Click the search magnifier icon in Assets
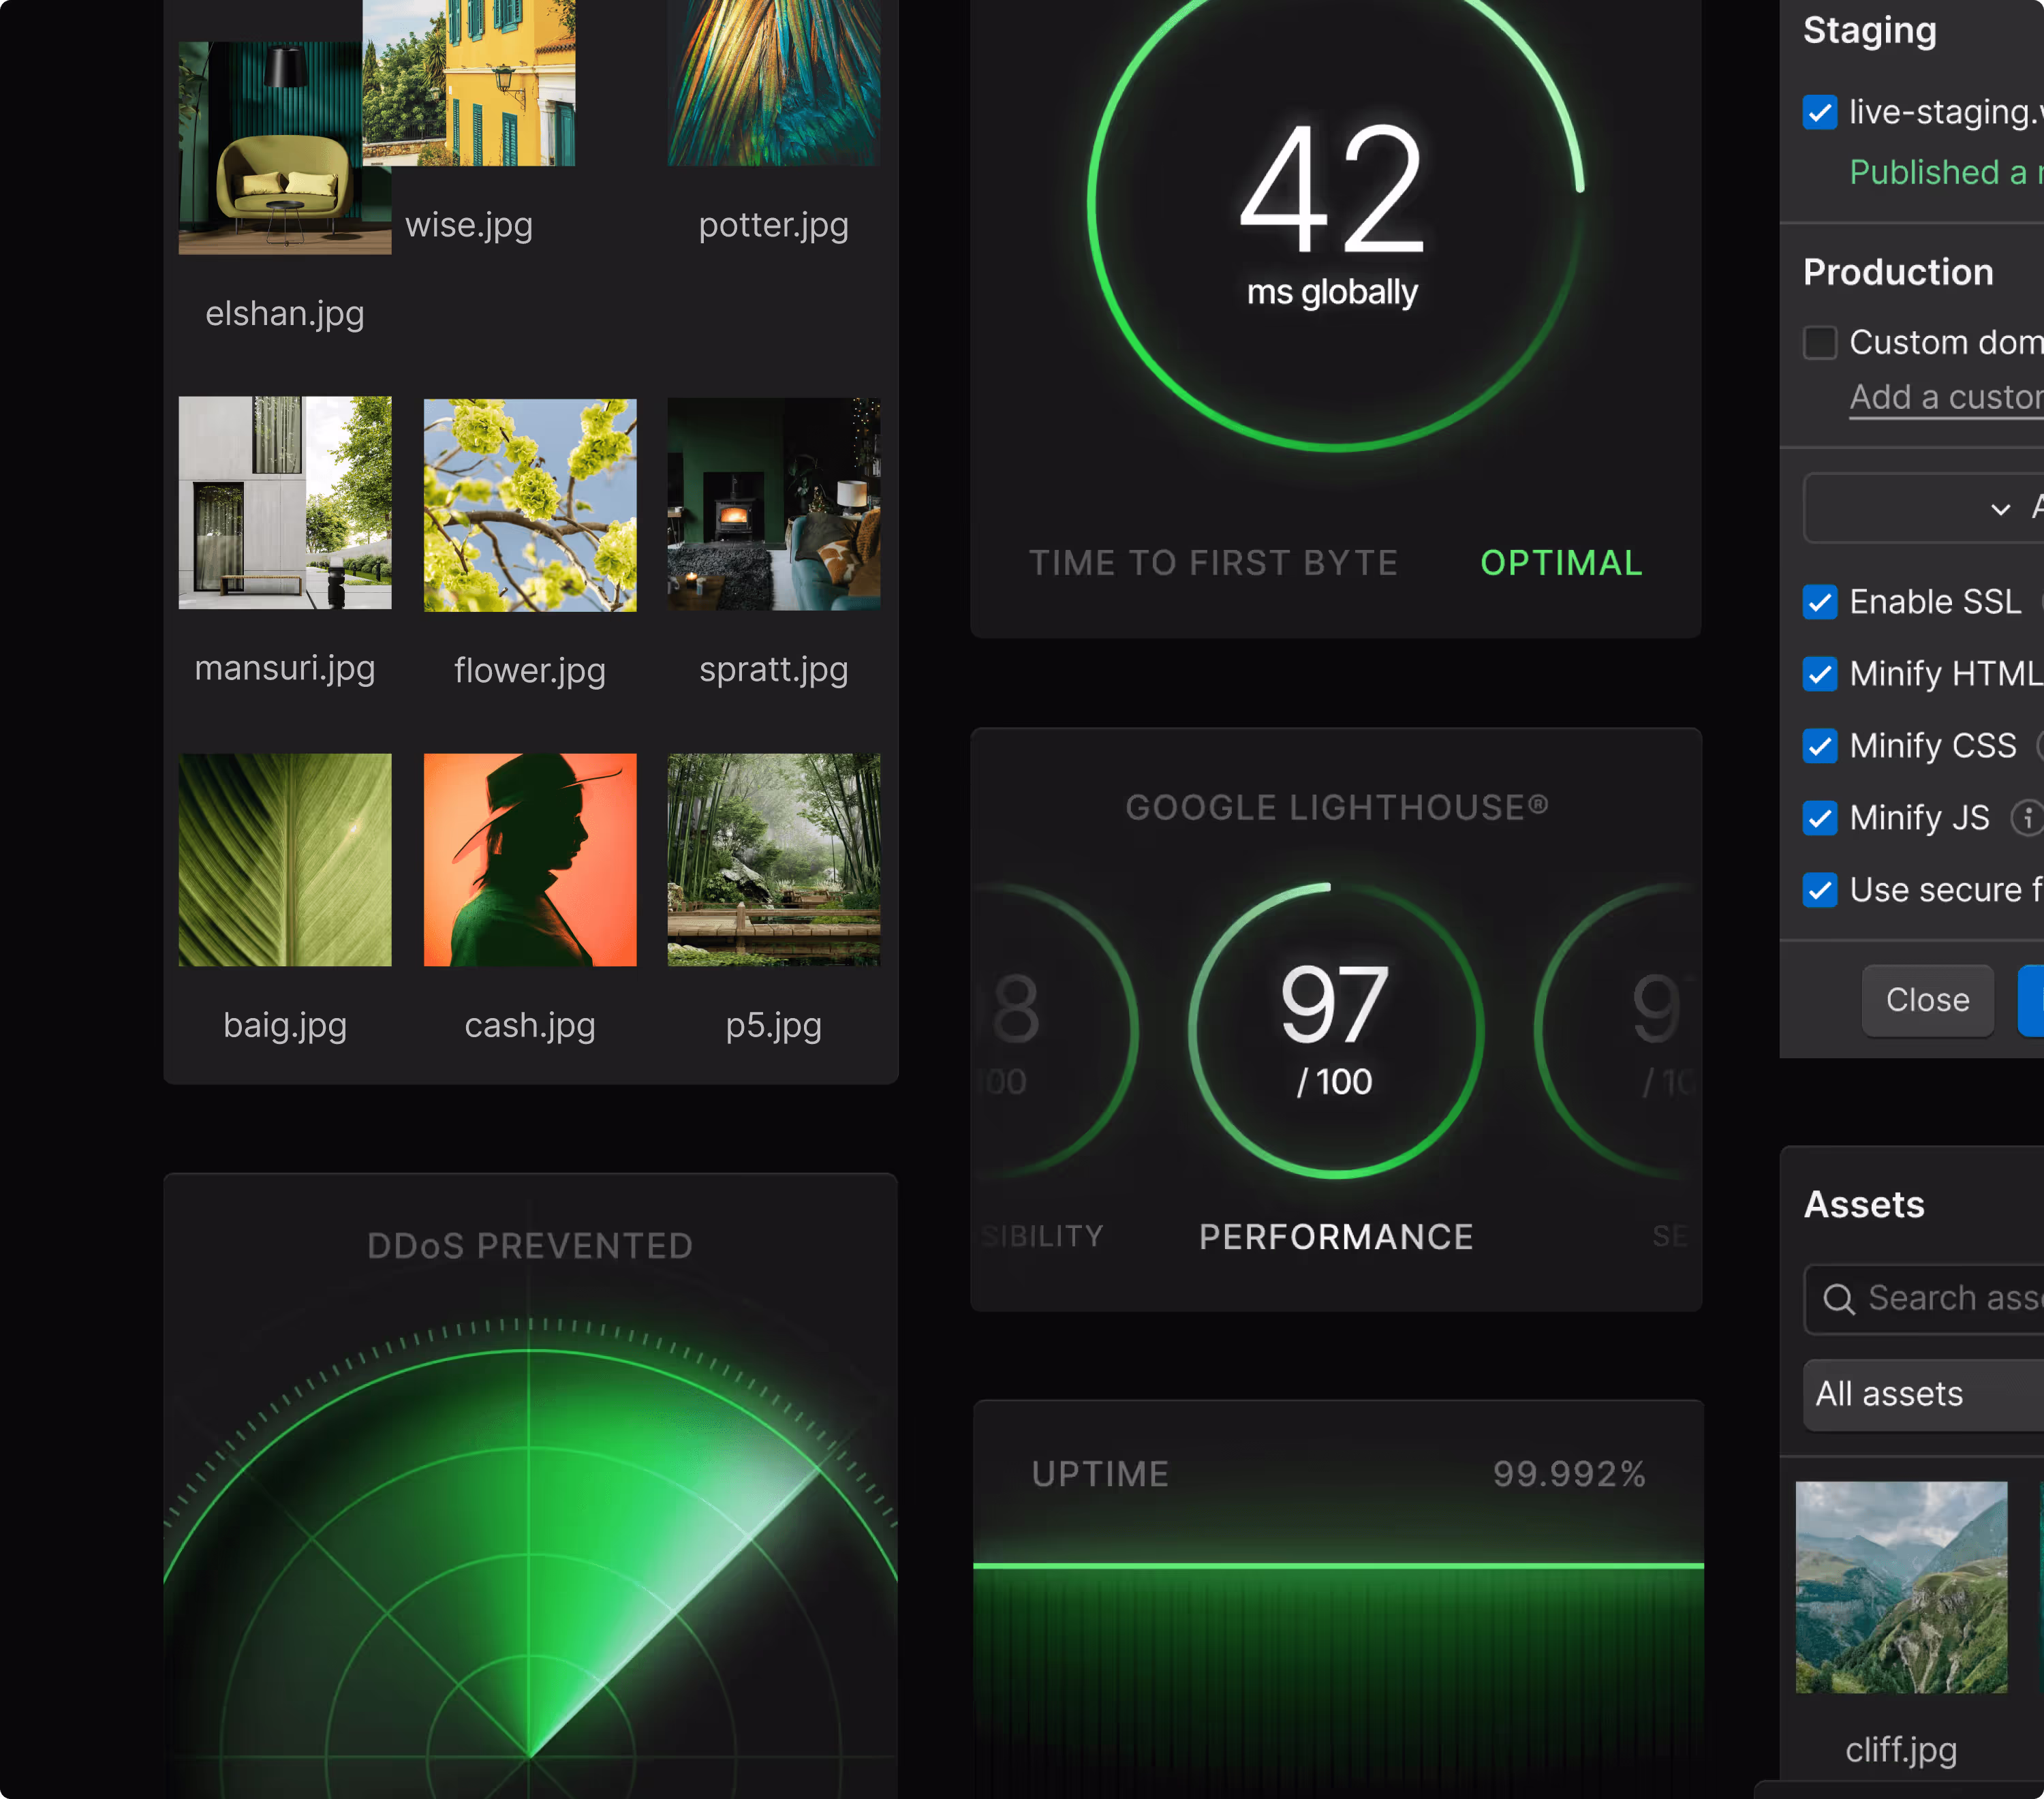Image resolution: width=2044 pixels, height=1799 pixels. pos(1838,1299)
